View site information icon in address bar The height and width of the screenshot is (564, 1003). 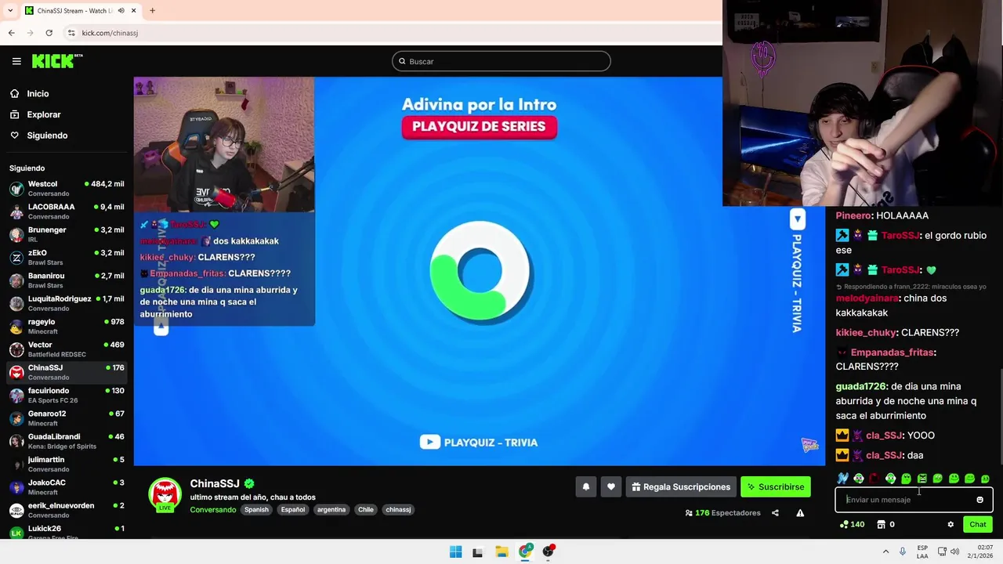pos(71,33)
